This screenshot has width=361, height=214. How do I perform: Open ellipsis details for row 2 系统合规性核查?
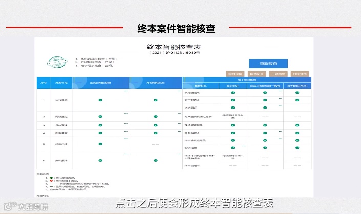coord(126,114)
